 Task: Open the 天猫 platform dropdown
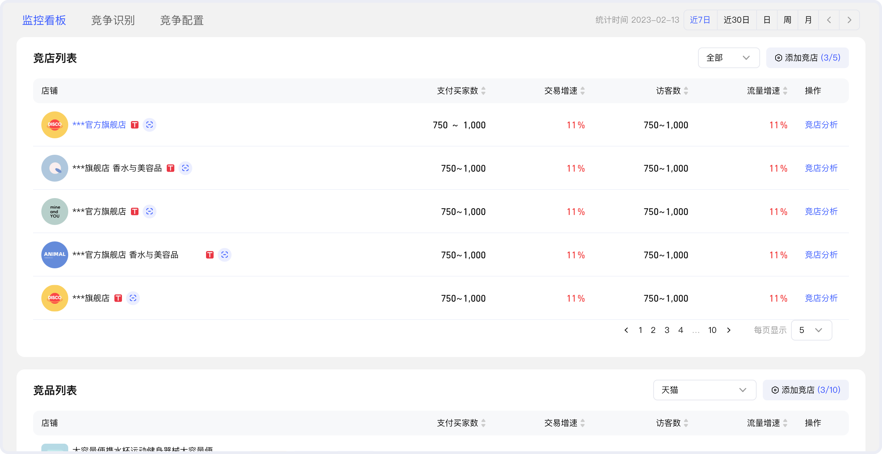pyautogui.click(x=705, y=390)
